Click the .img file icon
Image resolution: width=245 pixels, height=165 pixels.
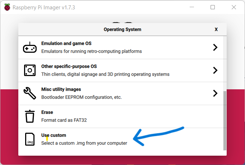[29, 139]
